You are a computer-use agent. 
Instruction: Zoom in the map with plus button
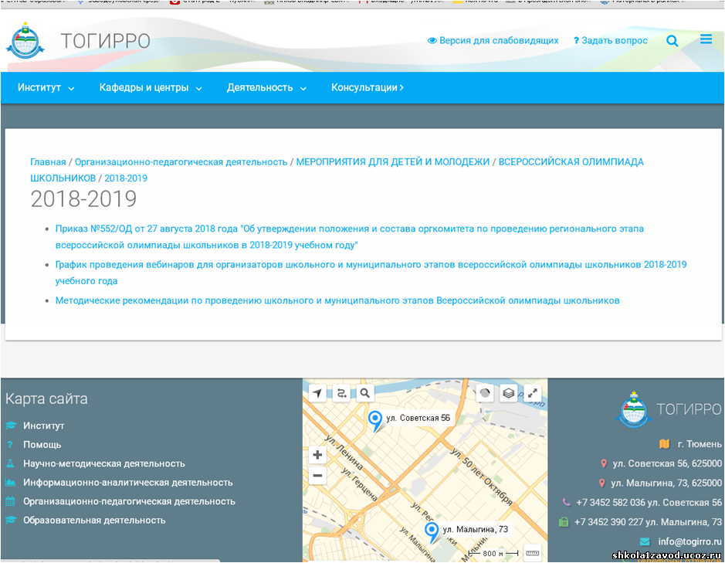click(x=317, y=455)
